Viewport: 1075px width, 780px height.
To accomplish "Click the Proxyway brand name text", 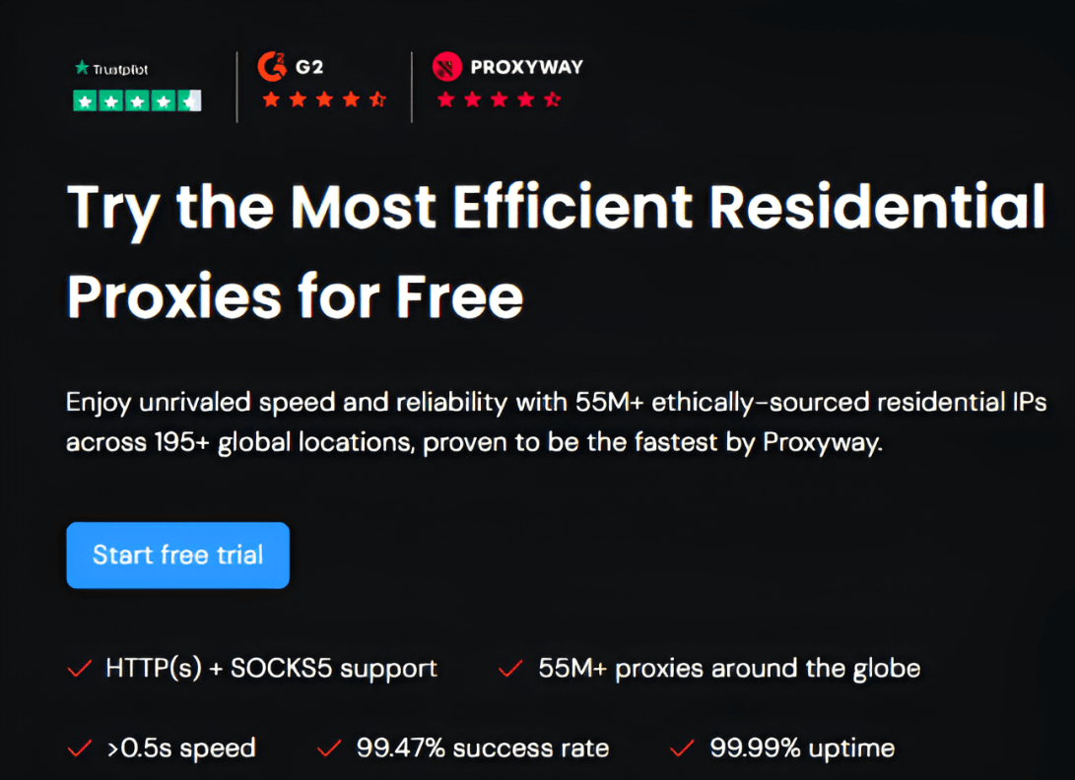I will (526, 67).
